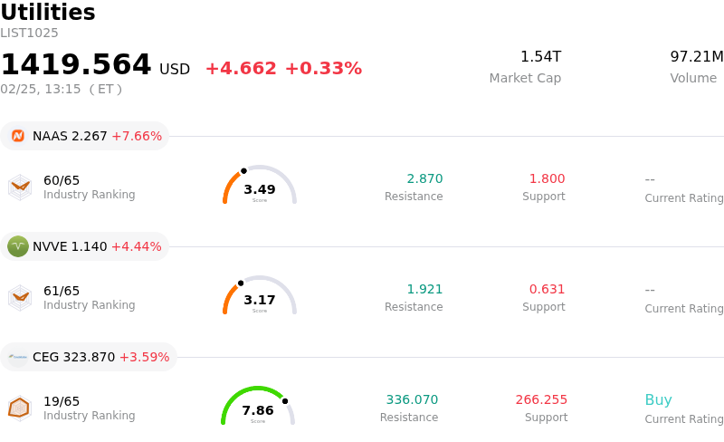Click the radar chart icon beside 19/65
The image size is (724, 442).
[19, 408]
